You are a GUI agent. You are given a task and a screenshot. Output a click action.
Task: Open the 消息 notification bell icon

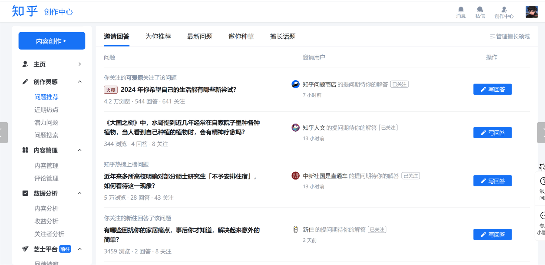(x=461, y=9)
